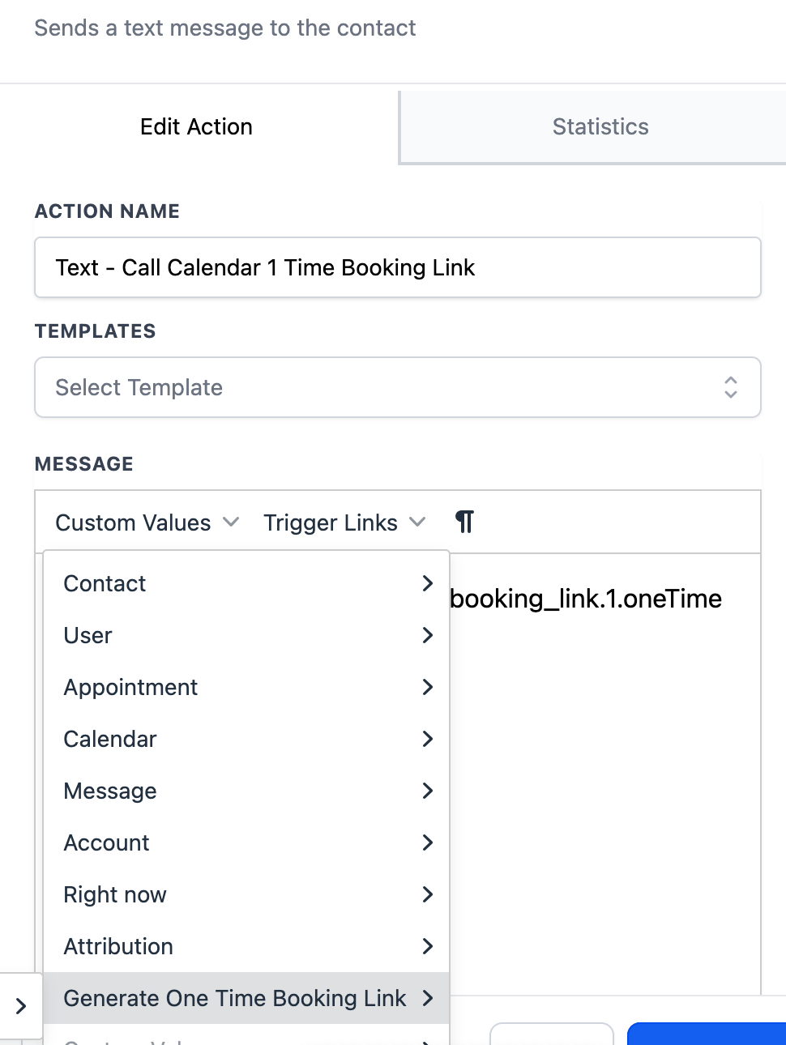Click the blue button at bottom right
The height and width of the screenshot is (1045, 786).
[x=707, y=1034]
